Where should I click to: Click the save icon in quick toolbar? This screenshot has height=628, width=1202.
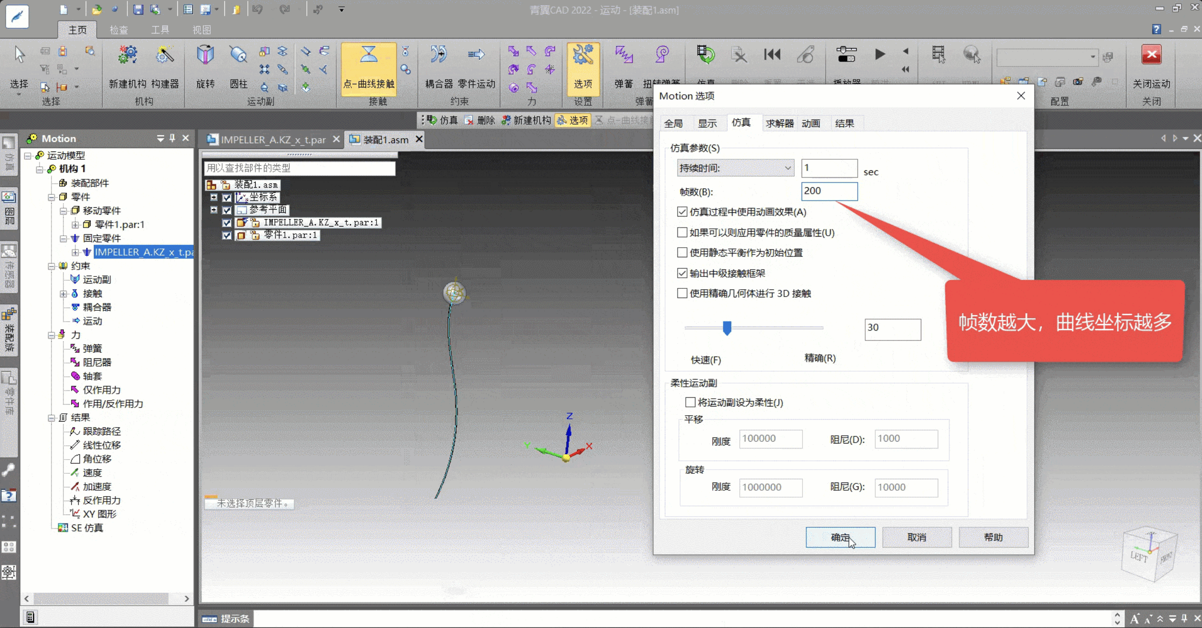[x=137, y=9]
